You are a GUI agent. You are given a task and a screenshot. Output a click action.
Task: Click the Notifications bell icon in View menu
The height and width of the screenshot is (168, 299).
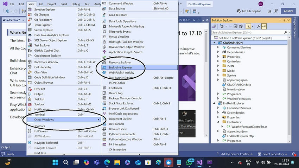click(30, 109)
